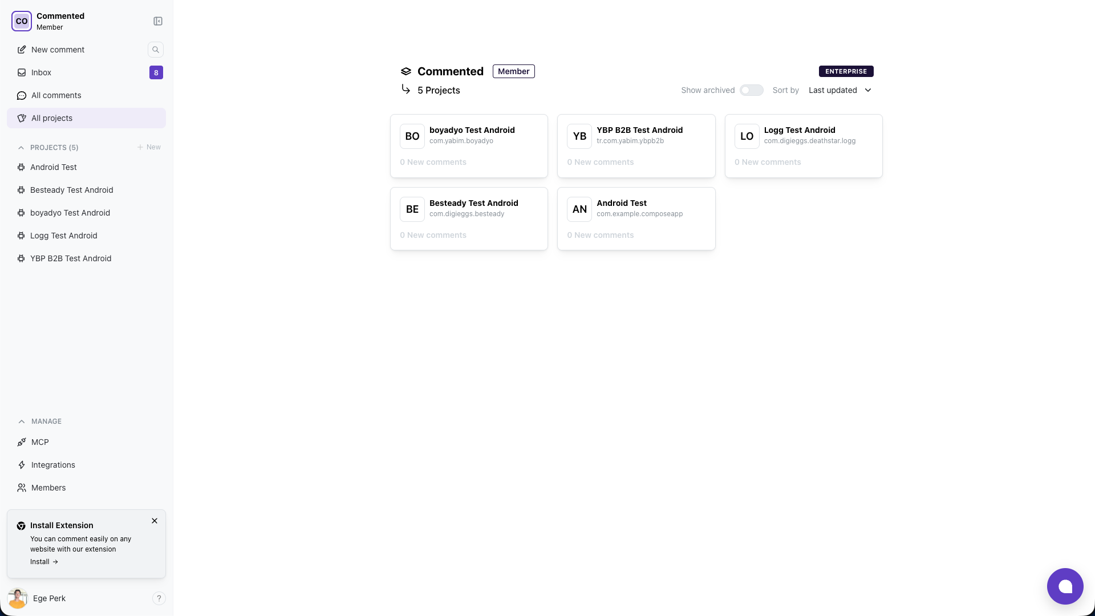Collapse the MANAGE section chevron
The height and width of the screenshot is (616, 1095).
[22, 422]
